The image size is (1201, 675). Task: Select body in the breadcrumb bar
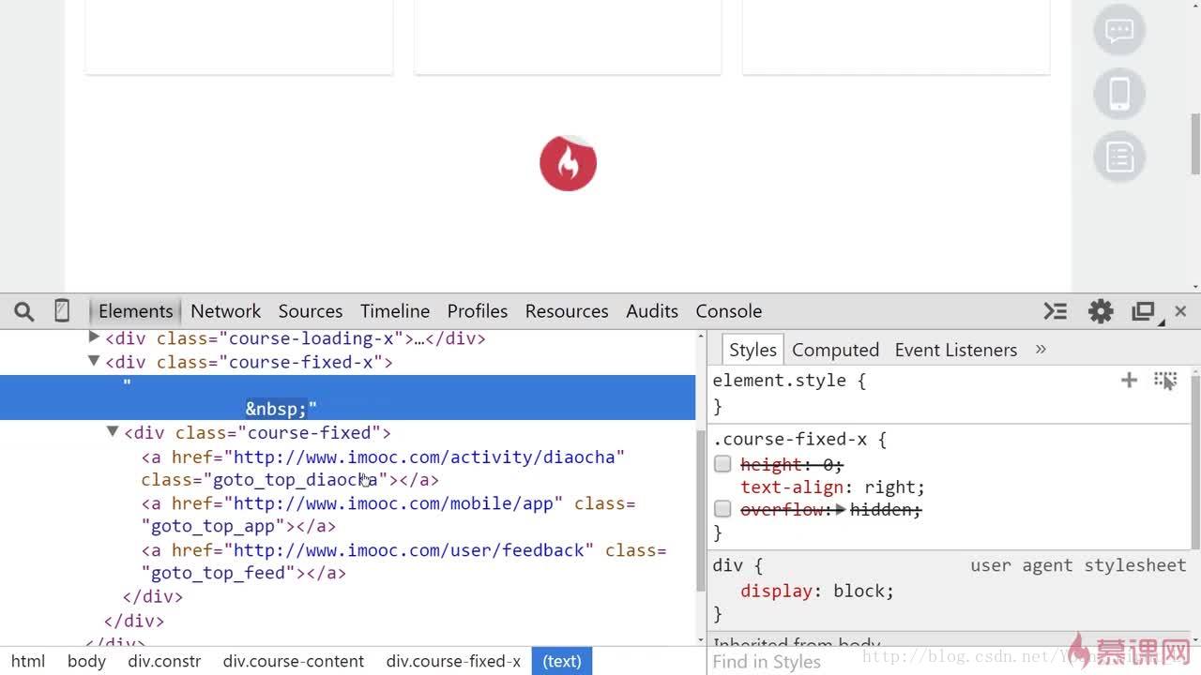click(86, 661)
